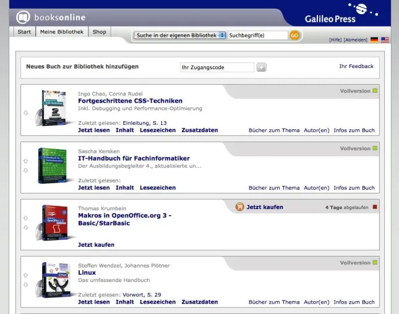Image resolution: width=399 pixels, height=314 pixels.
Task: Click Jetzt lesen for Fortgeschrittene CSS-Techniken
Action: click(93, 130)
